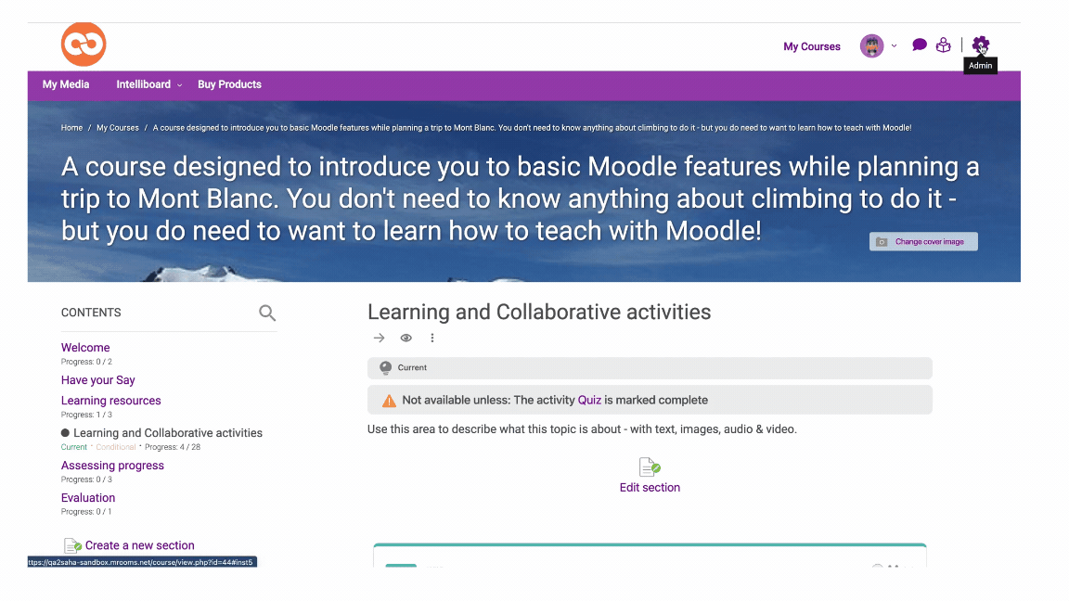Open the messages chat bubble icon
The image size is (1069, 601).
coord(919,45)
